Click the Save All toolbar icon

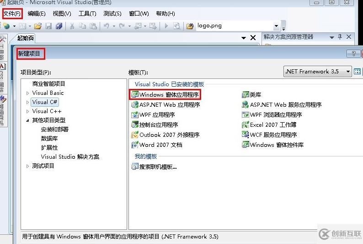(x=59, y=26)
